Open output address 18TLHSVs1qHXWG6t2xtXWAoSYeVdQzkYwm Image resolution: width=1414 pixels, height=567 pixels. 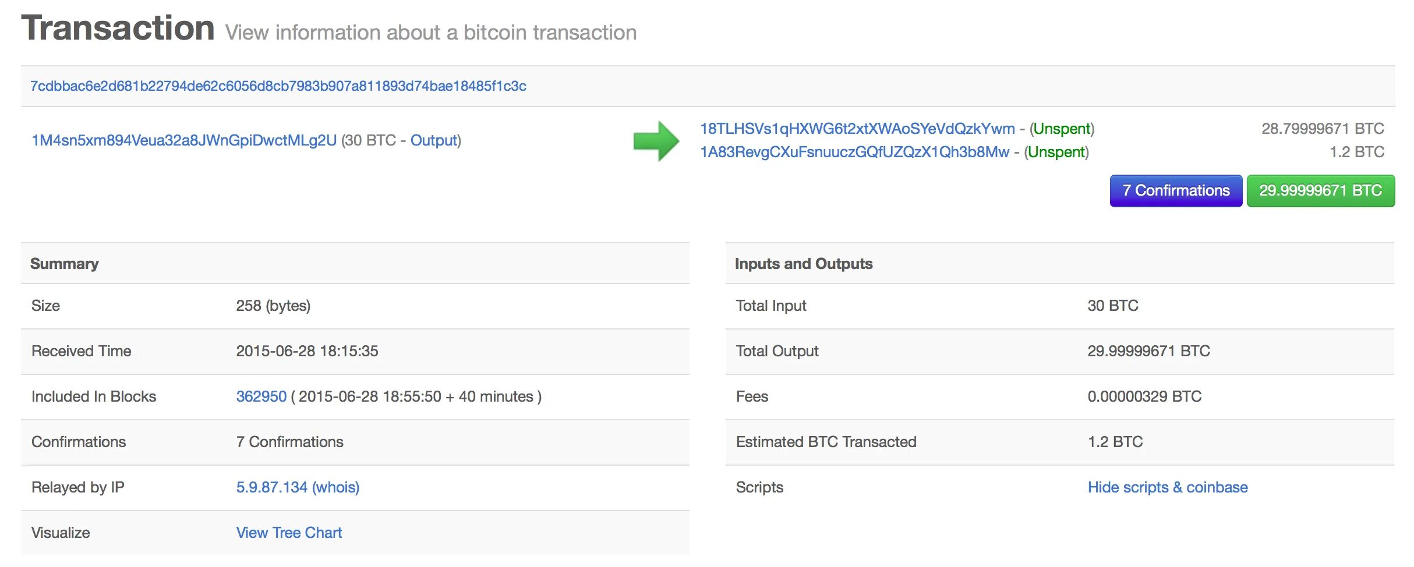coord(857,129)
